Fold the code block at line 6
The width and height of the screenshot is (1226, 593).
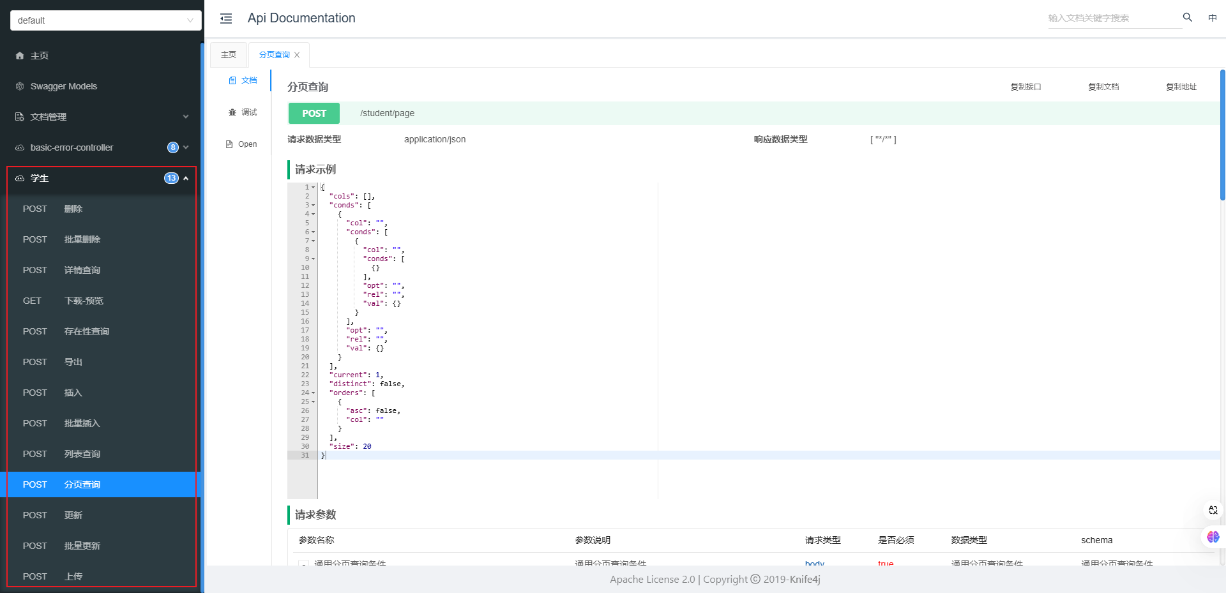pos(314,232)
